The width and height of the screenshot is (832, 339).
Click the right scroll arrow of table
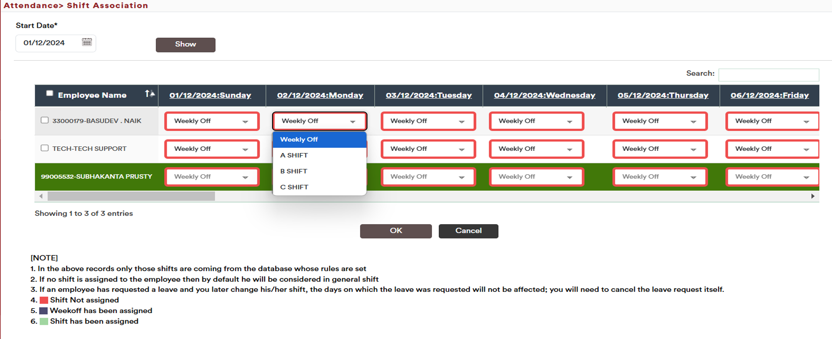click(x=812, y=196)
